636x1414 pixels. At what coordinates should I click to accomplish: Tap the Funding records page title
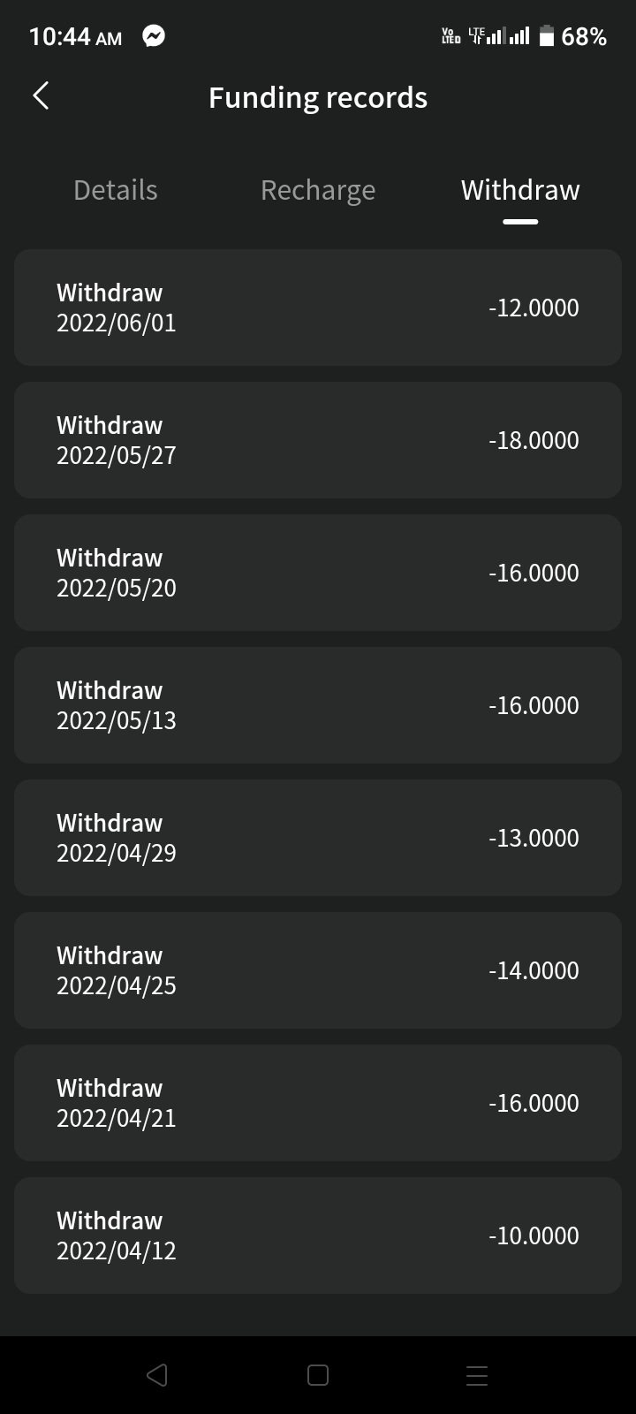click(318, 97)
